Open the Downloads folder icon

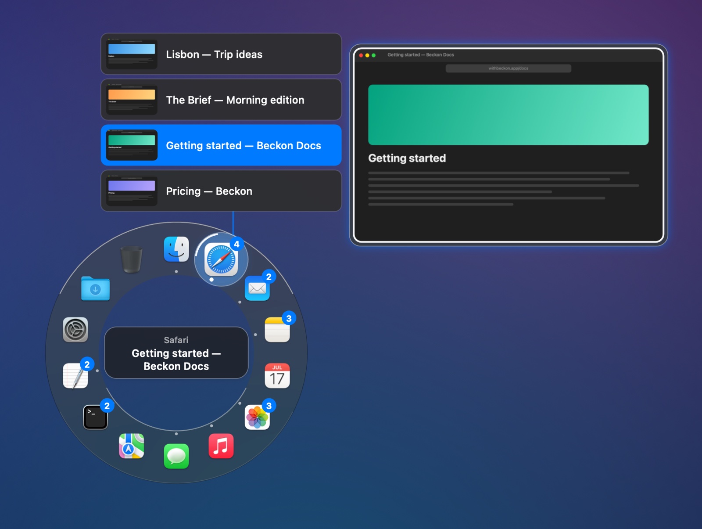[96, 288]
